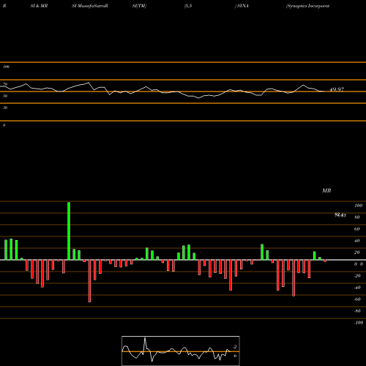Click the MR axis label -40

[x=357, y=288]
